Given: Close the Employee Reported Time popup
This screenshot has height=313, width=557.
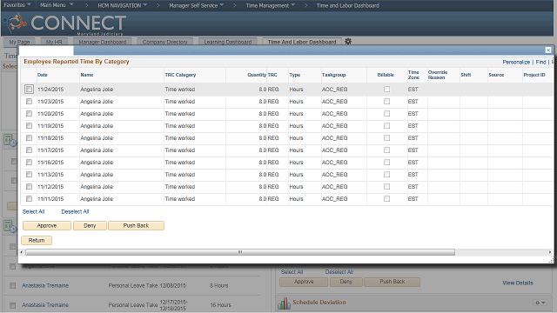Looking at the screenshot, I should [548, 50].
